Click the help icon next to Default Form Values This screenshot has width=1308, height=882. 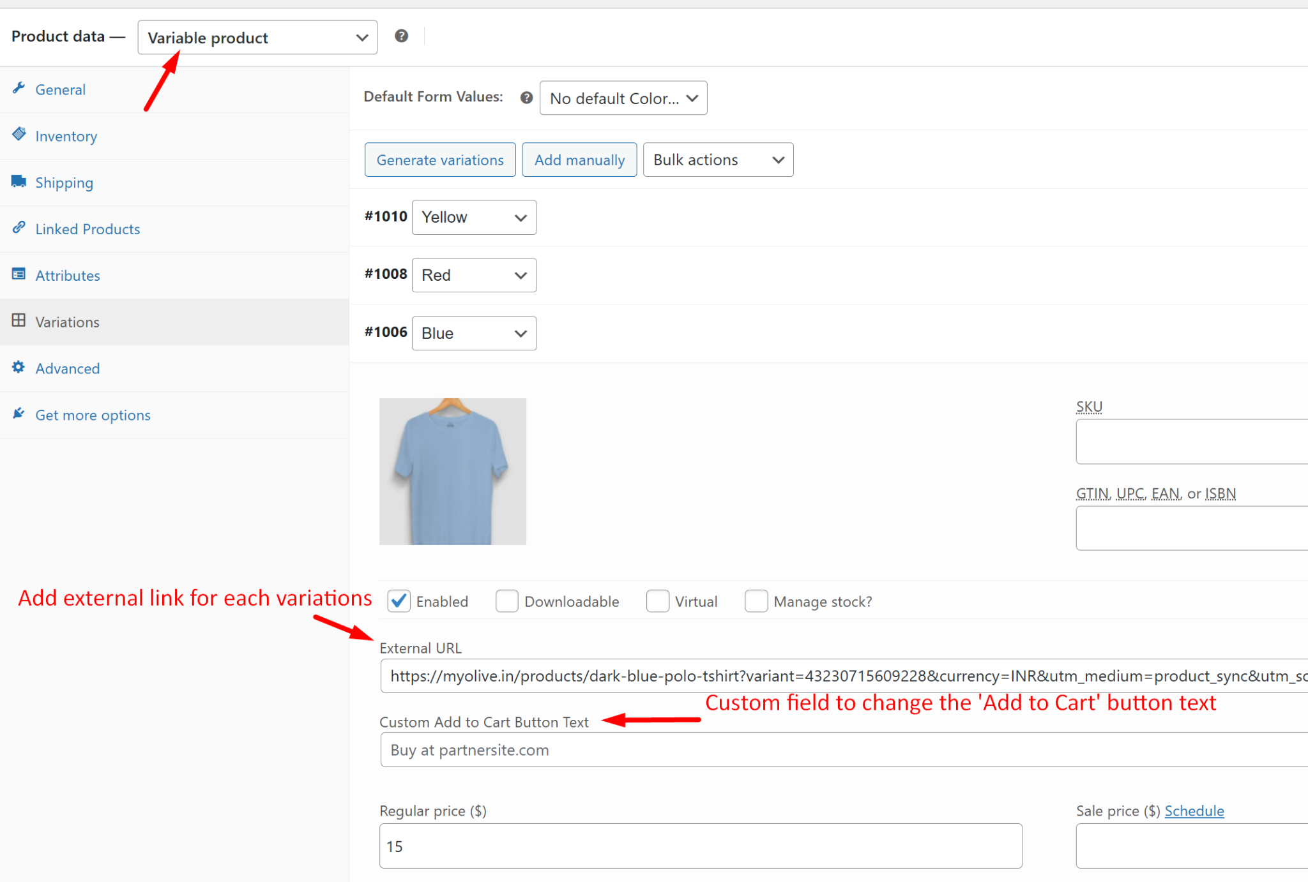click(x=526, y=97)
